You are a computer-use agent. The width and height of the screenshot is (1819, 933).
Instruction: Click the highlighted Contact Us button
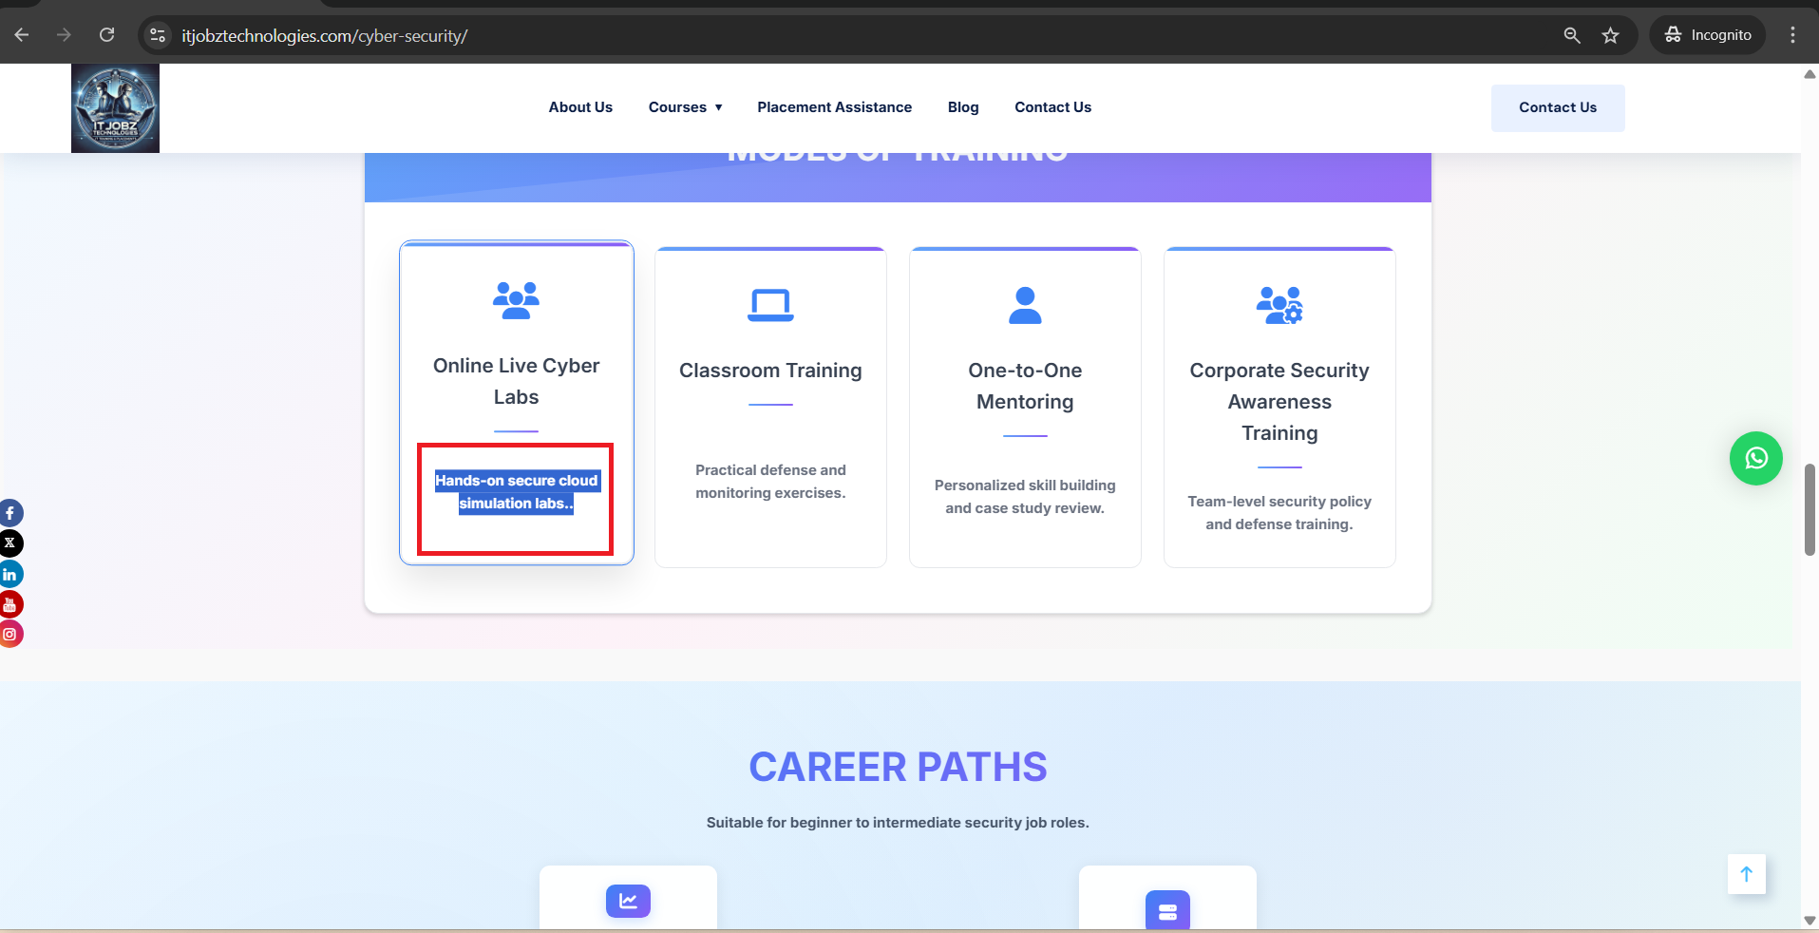click(1557, 107)
